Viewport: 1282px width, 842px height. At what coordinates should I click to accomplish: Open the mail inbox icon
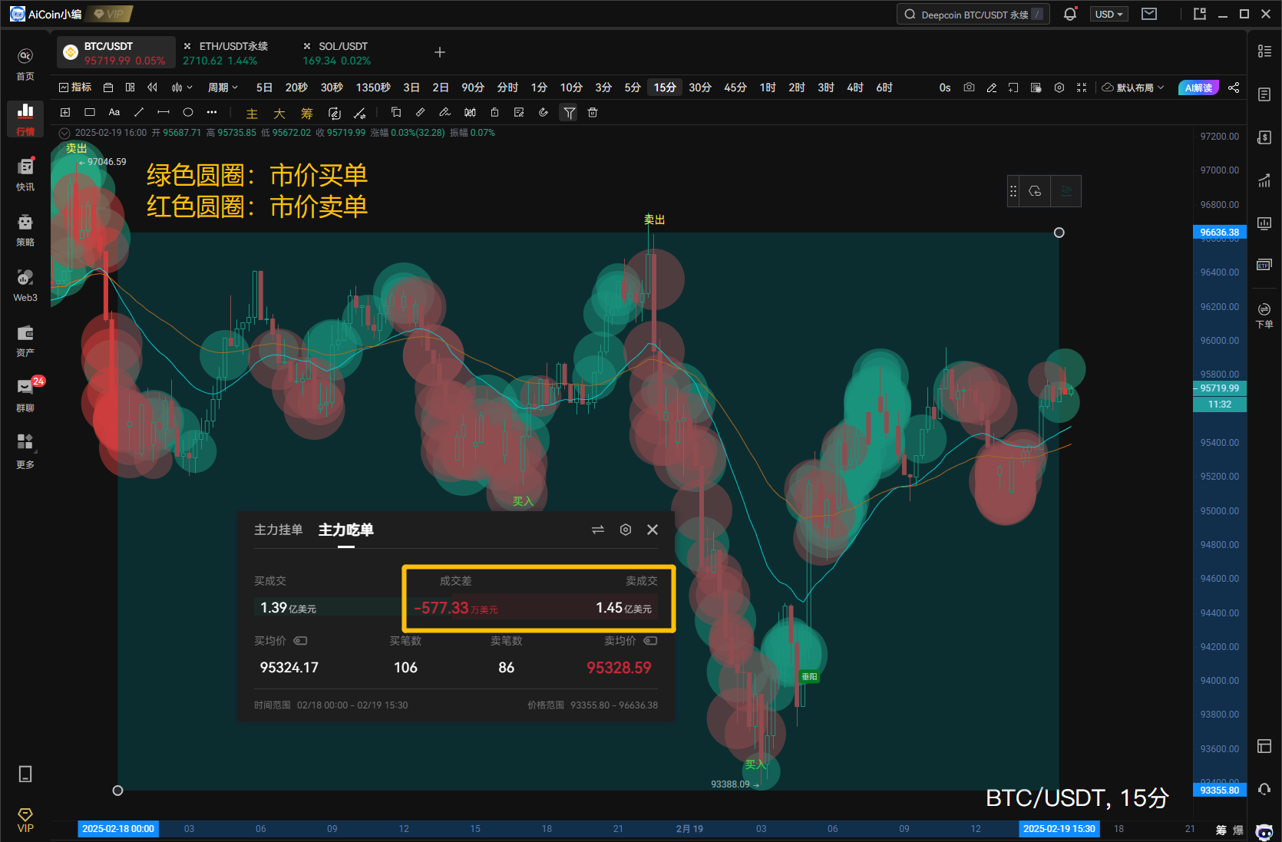point(1149,14)
